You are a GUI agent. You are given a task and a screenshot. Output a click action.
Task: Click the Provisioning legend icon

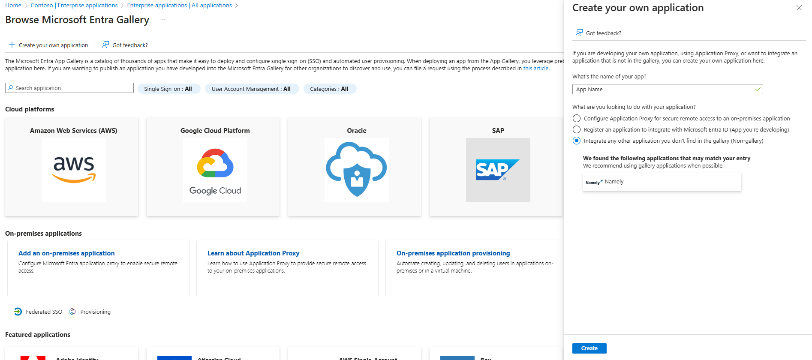point(72,312)
